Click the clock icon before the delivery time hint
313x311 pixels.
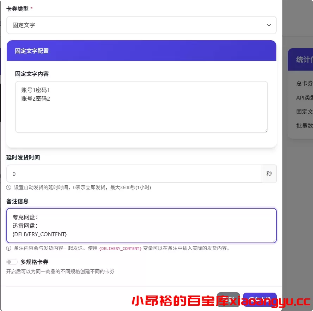pyautogui.click(x=8, y=187)
